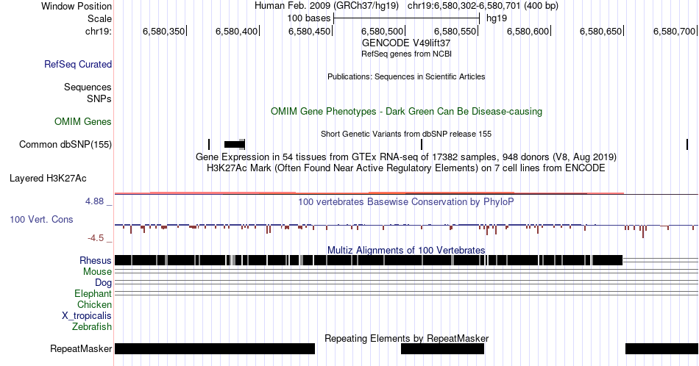
Task: Click the 6,580,700 ruler position
Action: pyautogui.click(x=674, y=31)
